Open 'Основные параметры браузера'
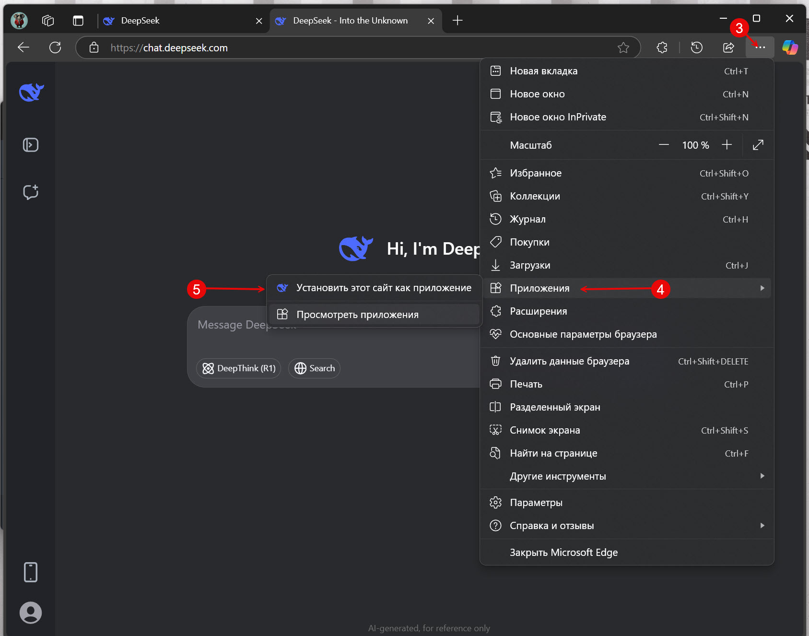809x636 pixels. (627, 334)
